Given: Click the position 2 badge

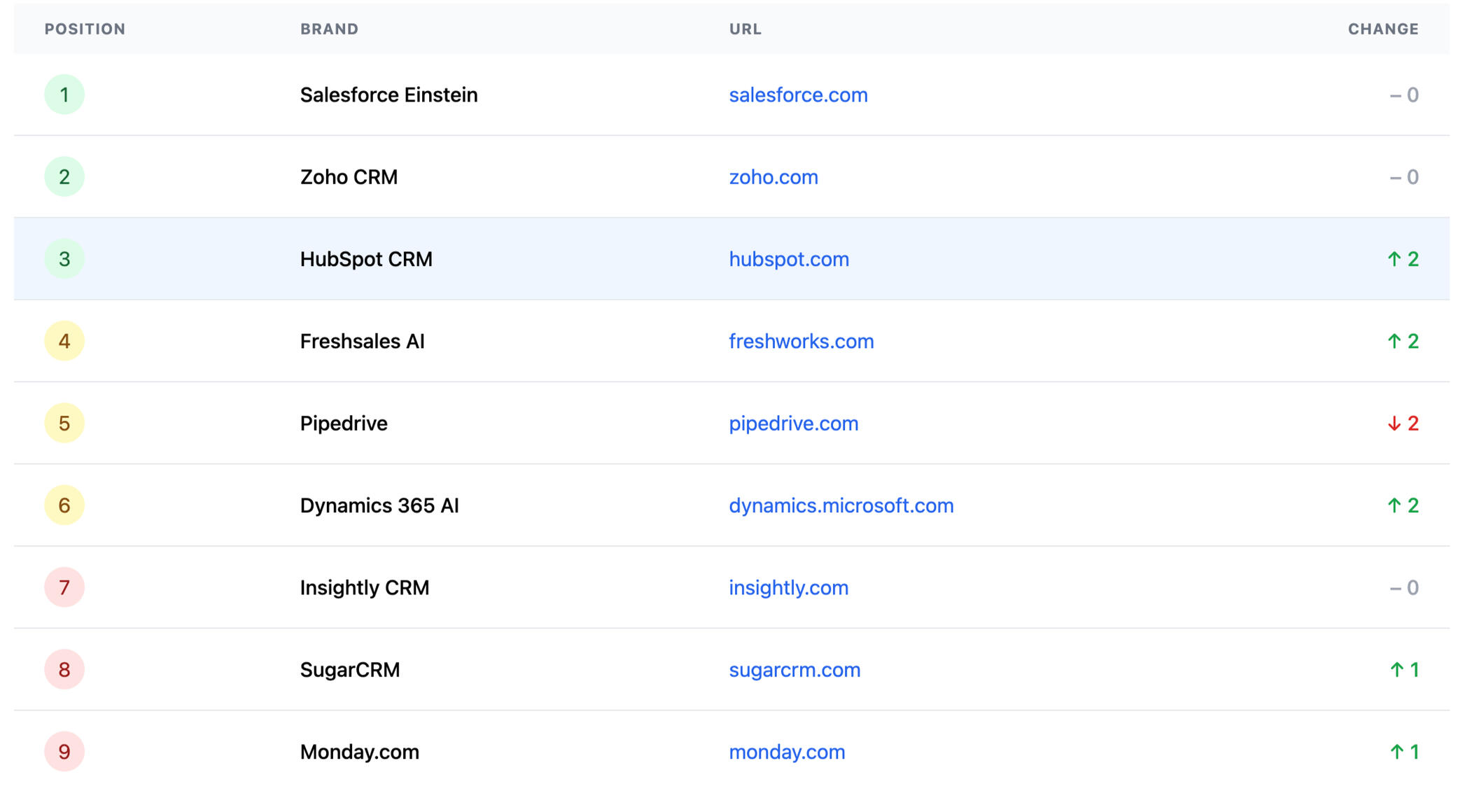Looking at the screenshot, I should coord(64,176).
